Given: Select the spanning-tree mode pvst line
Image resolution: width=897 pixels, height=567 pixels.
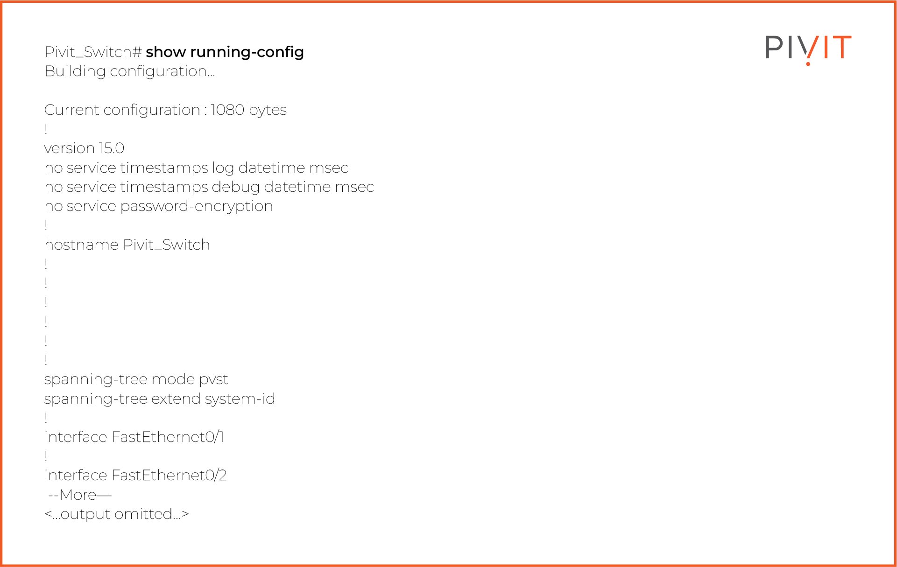Looking at the screenshot, I should point(136,379).
